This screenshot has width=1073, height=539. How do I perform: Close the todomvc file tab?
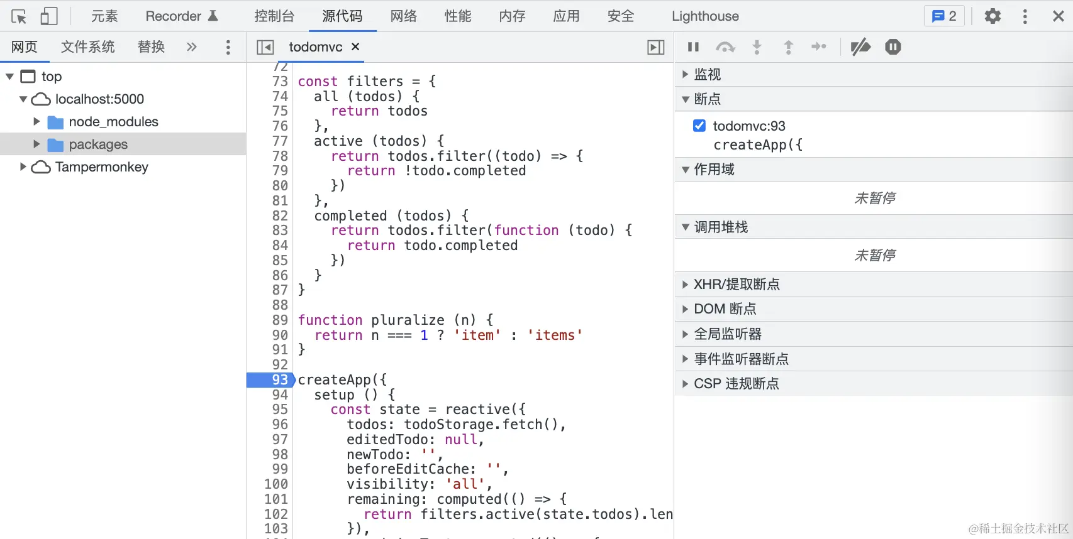(355, 46)
